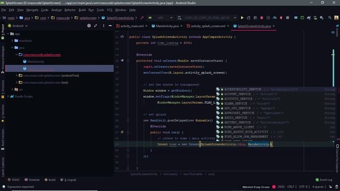The height and width of the screenshot is (191, 340).
Task: Click the user avatar icon in toolbar
Action: tap(336, 18)
